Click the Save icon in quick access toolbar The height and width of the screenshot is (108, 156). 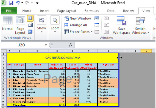pos(11,3)
